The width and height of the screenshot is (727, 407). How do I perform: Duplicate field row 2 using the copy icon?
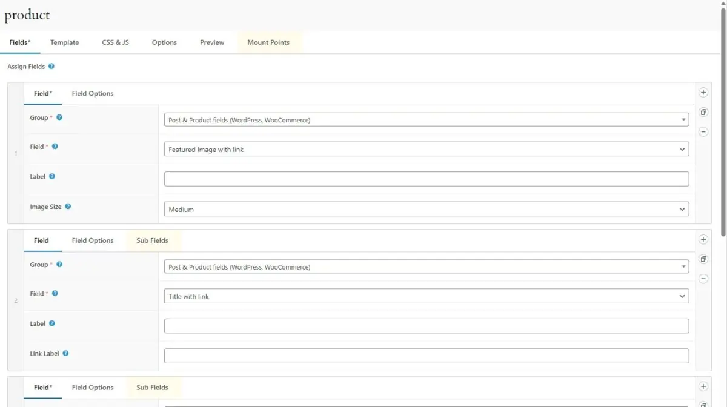(703, 259)
